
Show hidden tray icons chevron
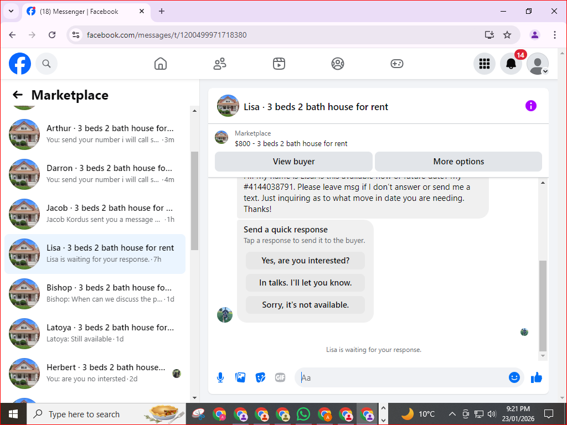(x=452, y=414)
